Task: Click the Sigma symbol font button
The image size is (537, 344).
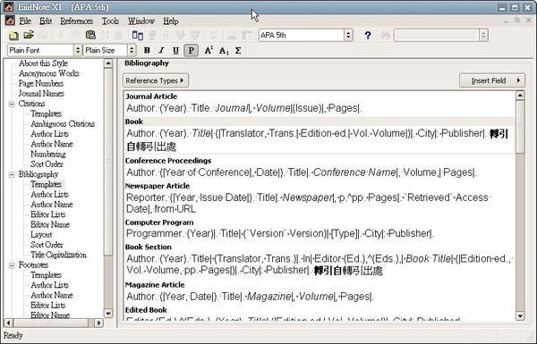Action: click(x=238, y=51)
